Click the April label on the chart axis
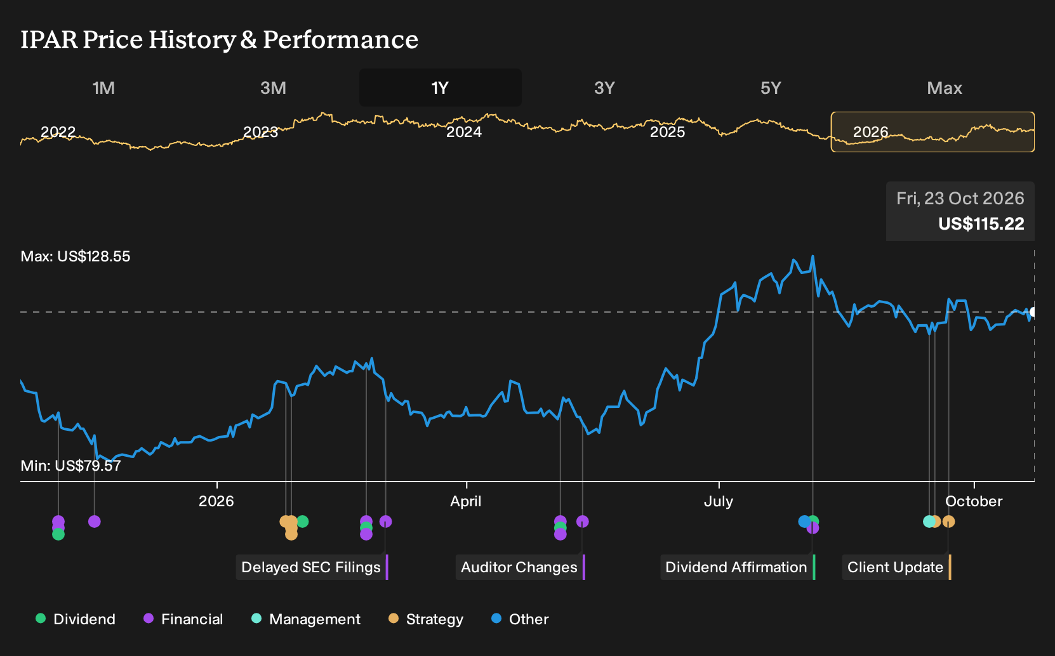 466,501
